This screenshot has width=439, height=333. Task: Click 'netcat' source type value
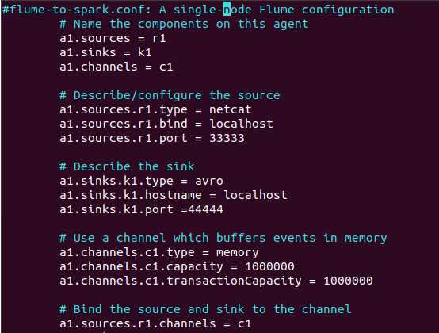click(231, 109)
